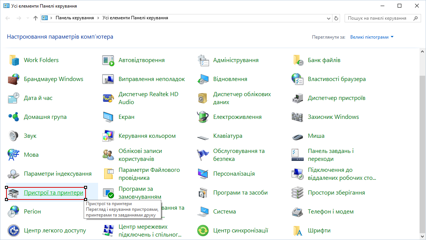Open the Система link
The image size is (426, 240).
224,212
